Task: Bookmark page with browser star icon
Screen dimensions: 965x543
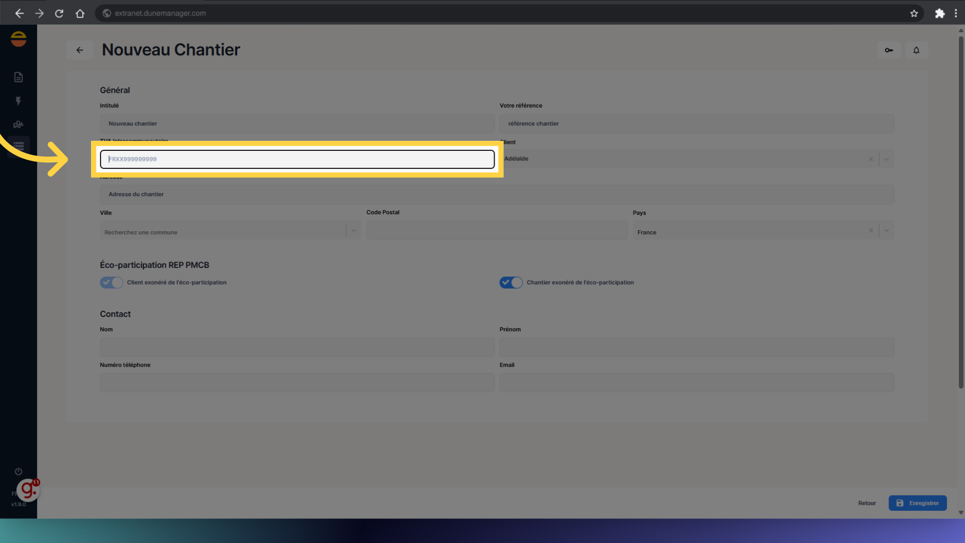Action: pos(914,14)
